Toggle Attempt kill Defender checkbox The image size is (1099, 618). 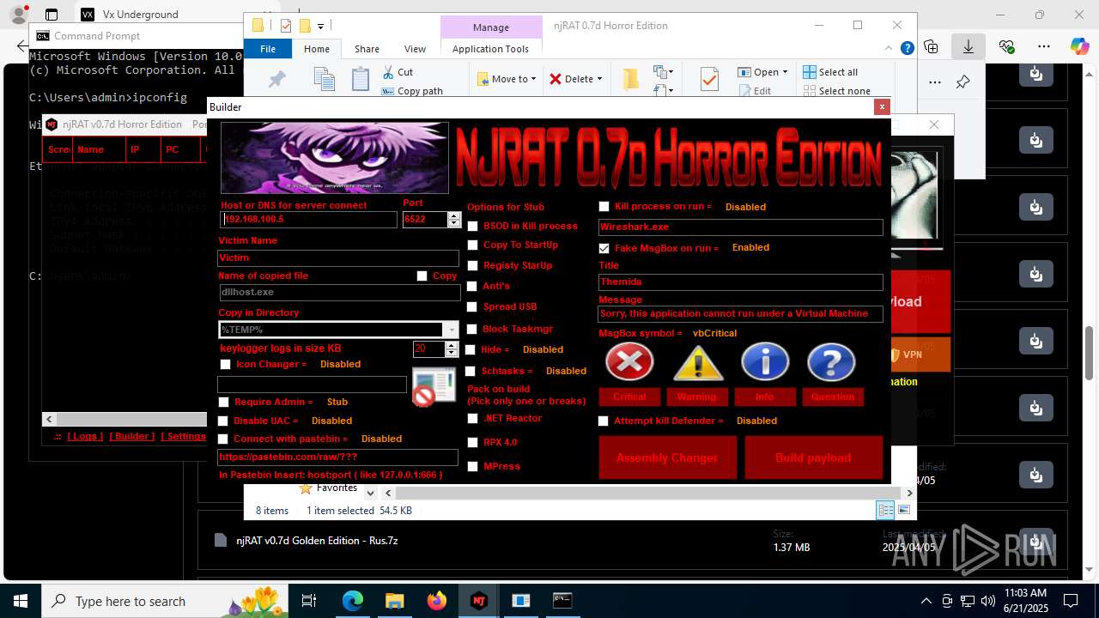pyautogui.click(x=604, y=421)
